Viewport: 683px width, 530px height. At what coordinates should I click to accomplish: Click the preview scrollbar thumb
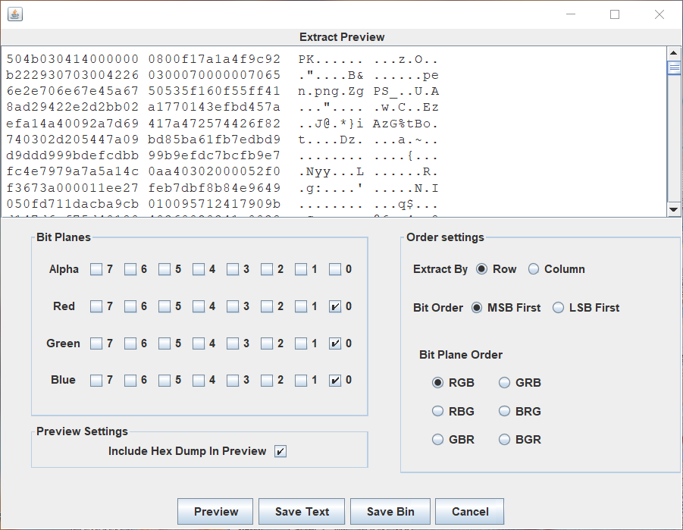click(x=673, y=68)
